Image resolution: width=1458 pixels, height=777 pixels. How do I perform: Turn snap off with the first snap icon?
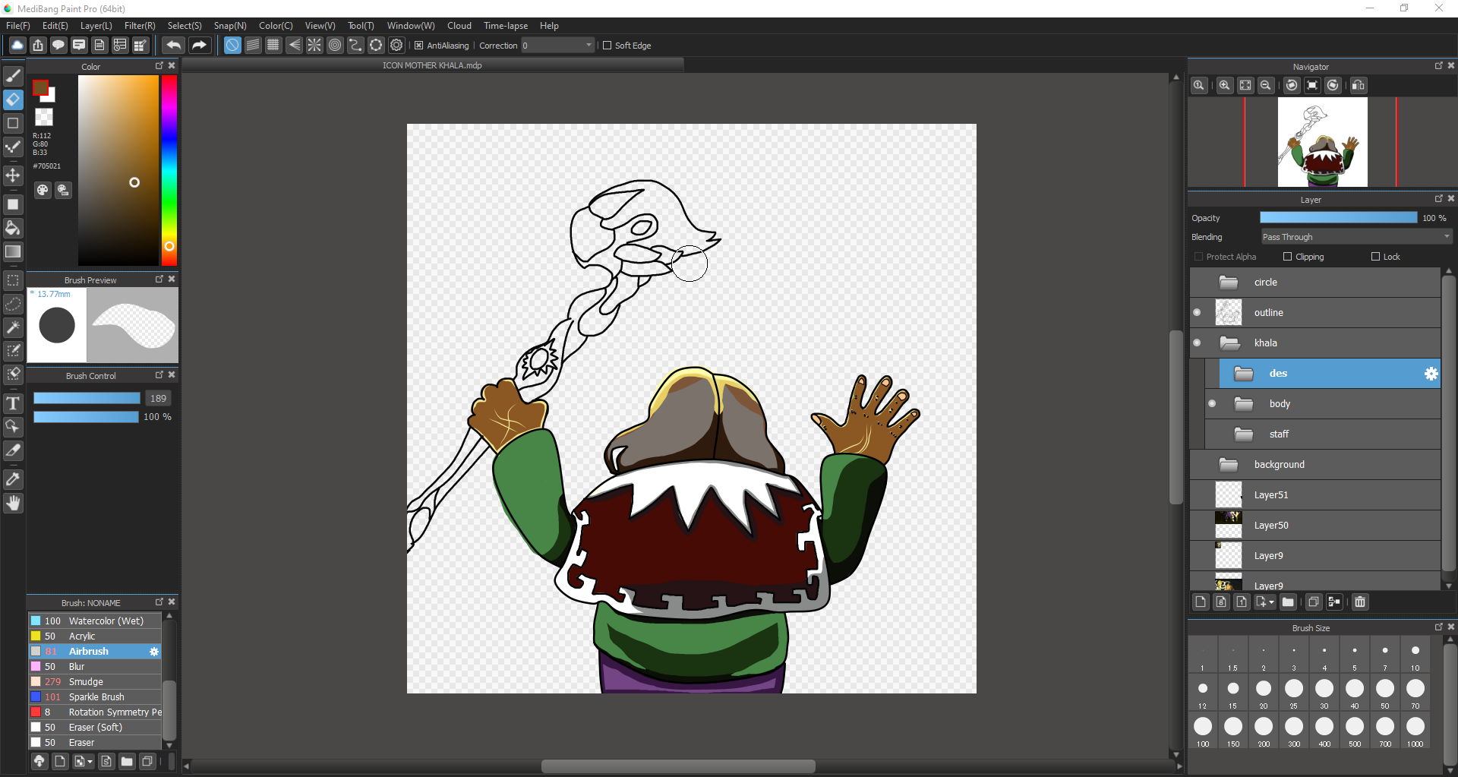coord(232,46)
